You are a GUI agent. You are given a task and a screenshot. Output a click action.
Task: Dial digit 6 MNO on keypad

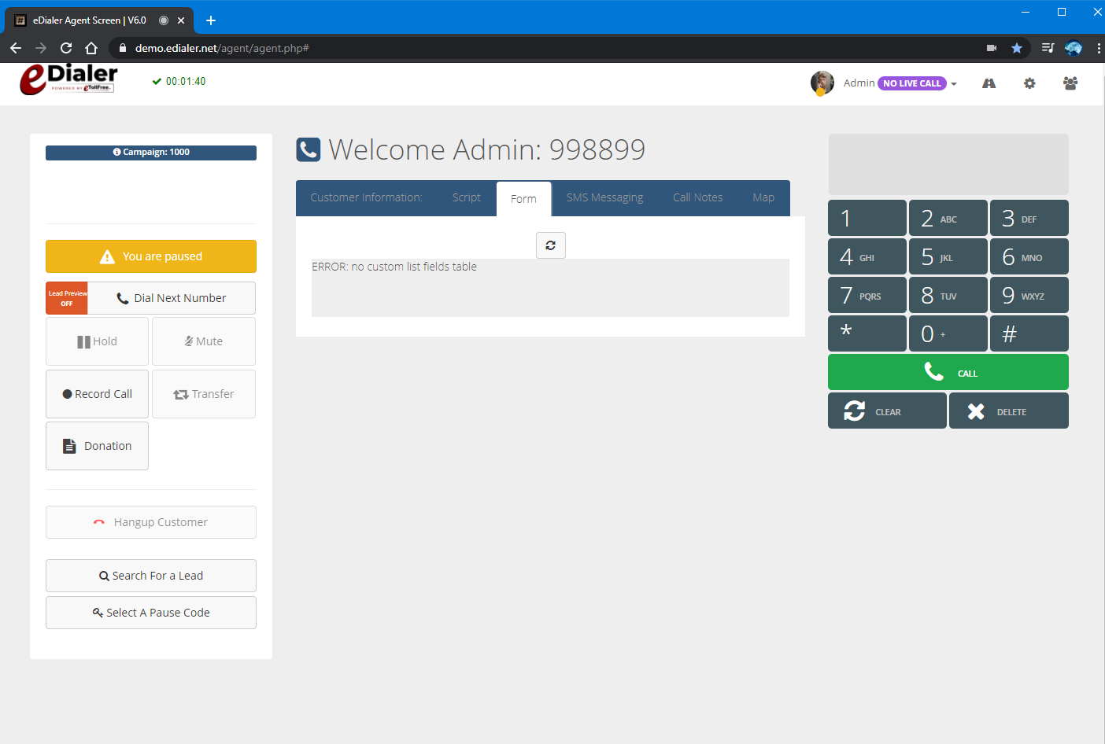pyautogui.click(x=1029, y=256)
